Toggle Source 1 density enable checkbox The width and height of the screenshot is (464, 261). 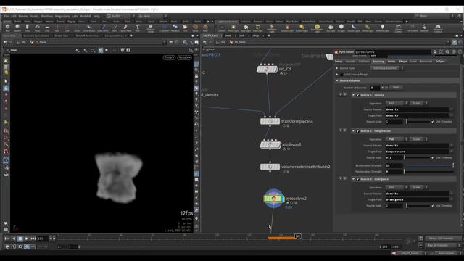coord(357,95)
